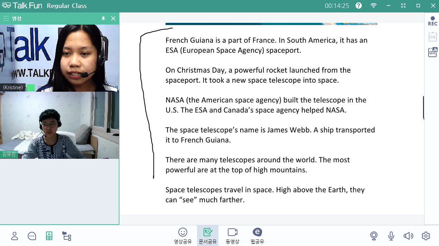Start recording with REC button
This screenshot has height=246, width=439.
(x=432, y=21)
